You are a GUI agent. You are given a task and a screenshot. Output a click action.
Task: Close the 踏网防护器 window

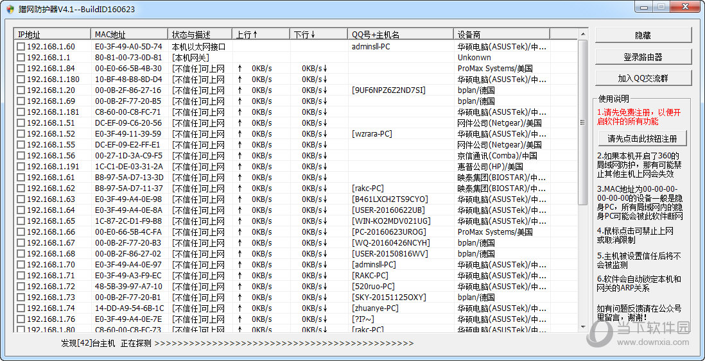pyautogui.click(x=686, y=7)
